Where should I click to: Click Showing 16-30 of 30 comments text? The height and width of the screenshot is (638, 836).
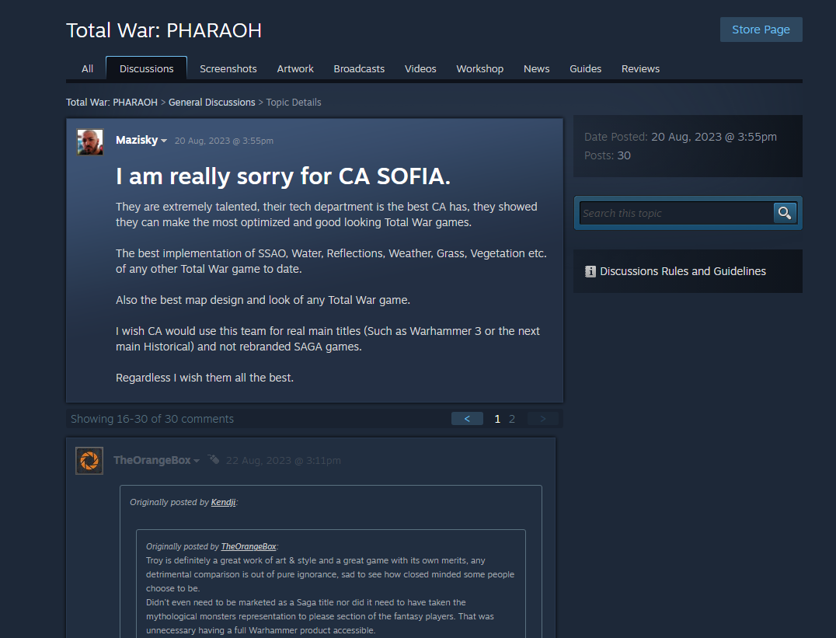coord(152,419)
